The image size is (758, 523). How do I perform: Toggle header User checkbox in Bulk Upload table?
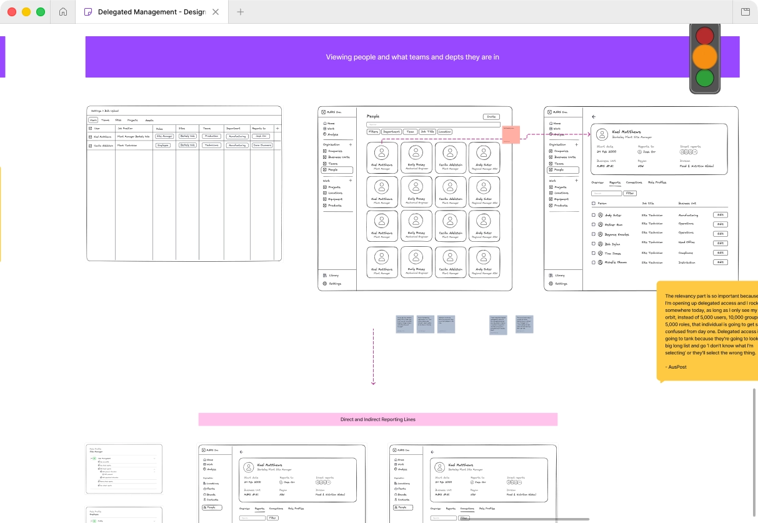click(x=90, y=128)
